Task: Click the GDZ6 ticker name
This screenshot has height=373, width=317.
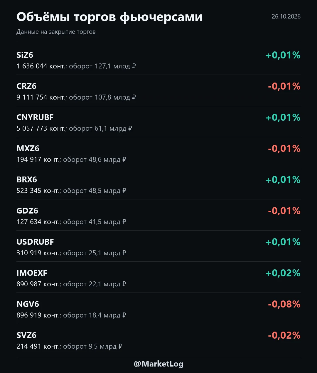Action: 27,211
